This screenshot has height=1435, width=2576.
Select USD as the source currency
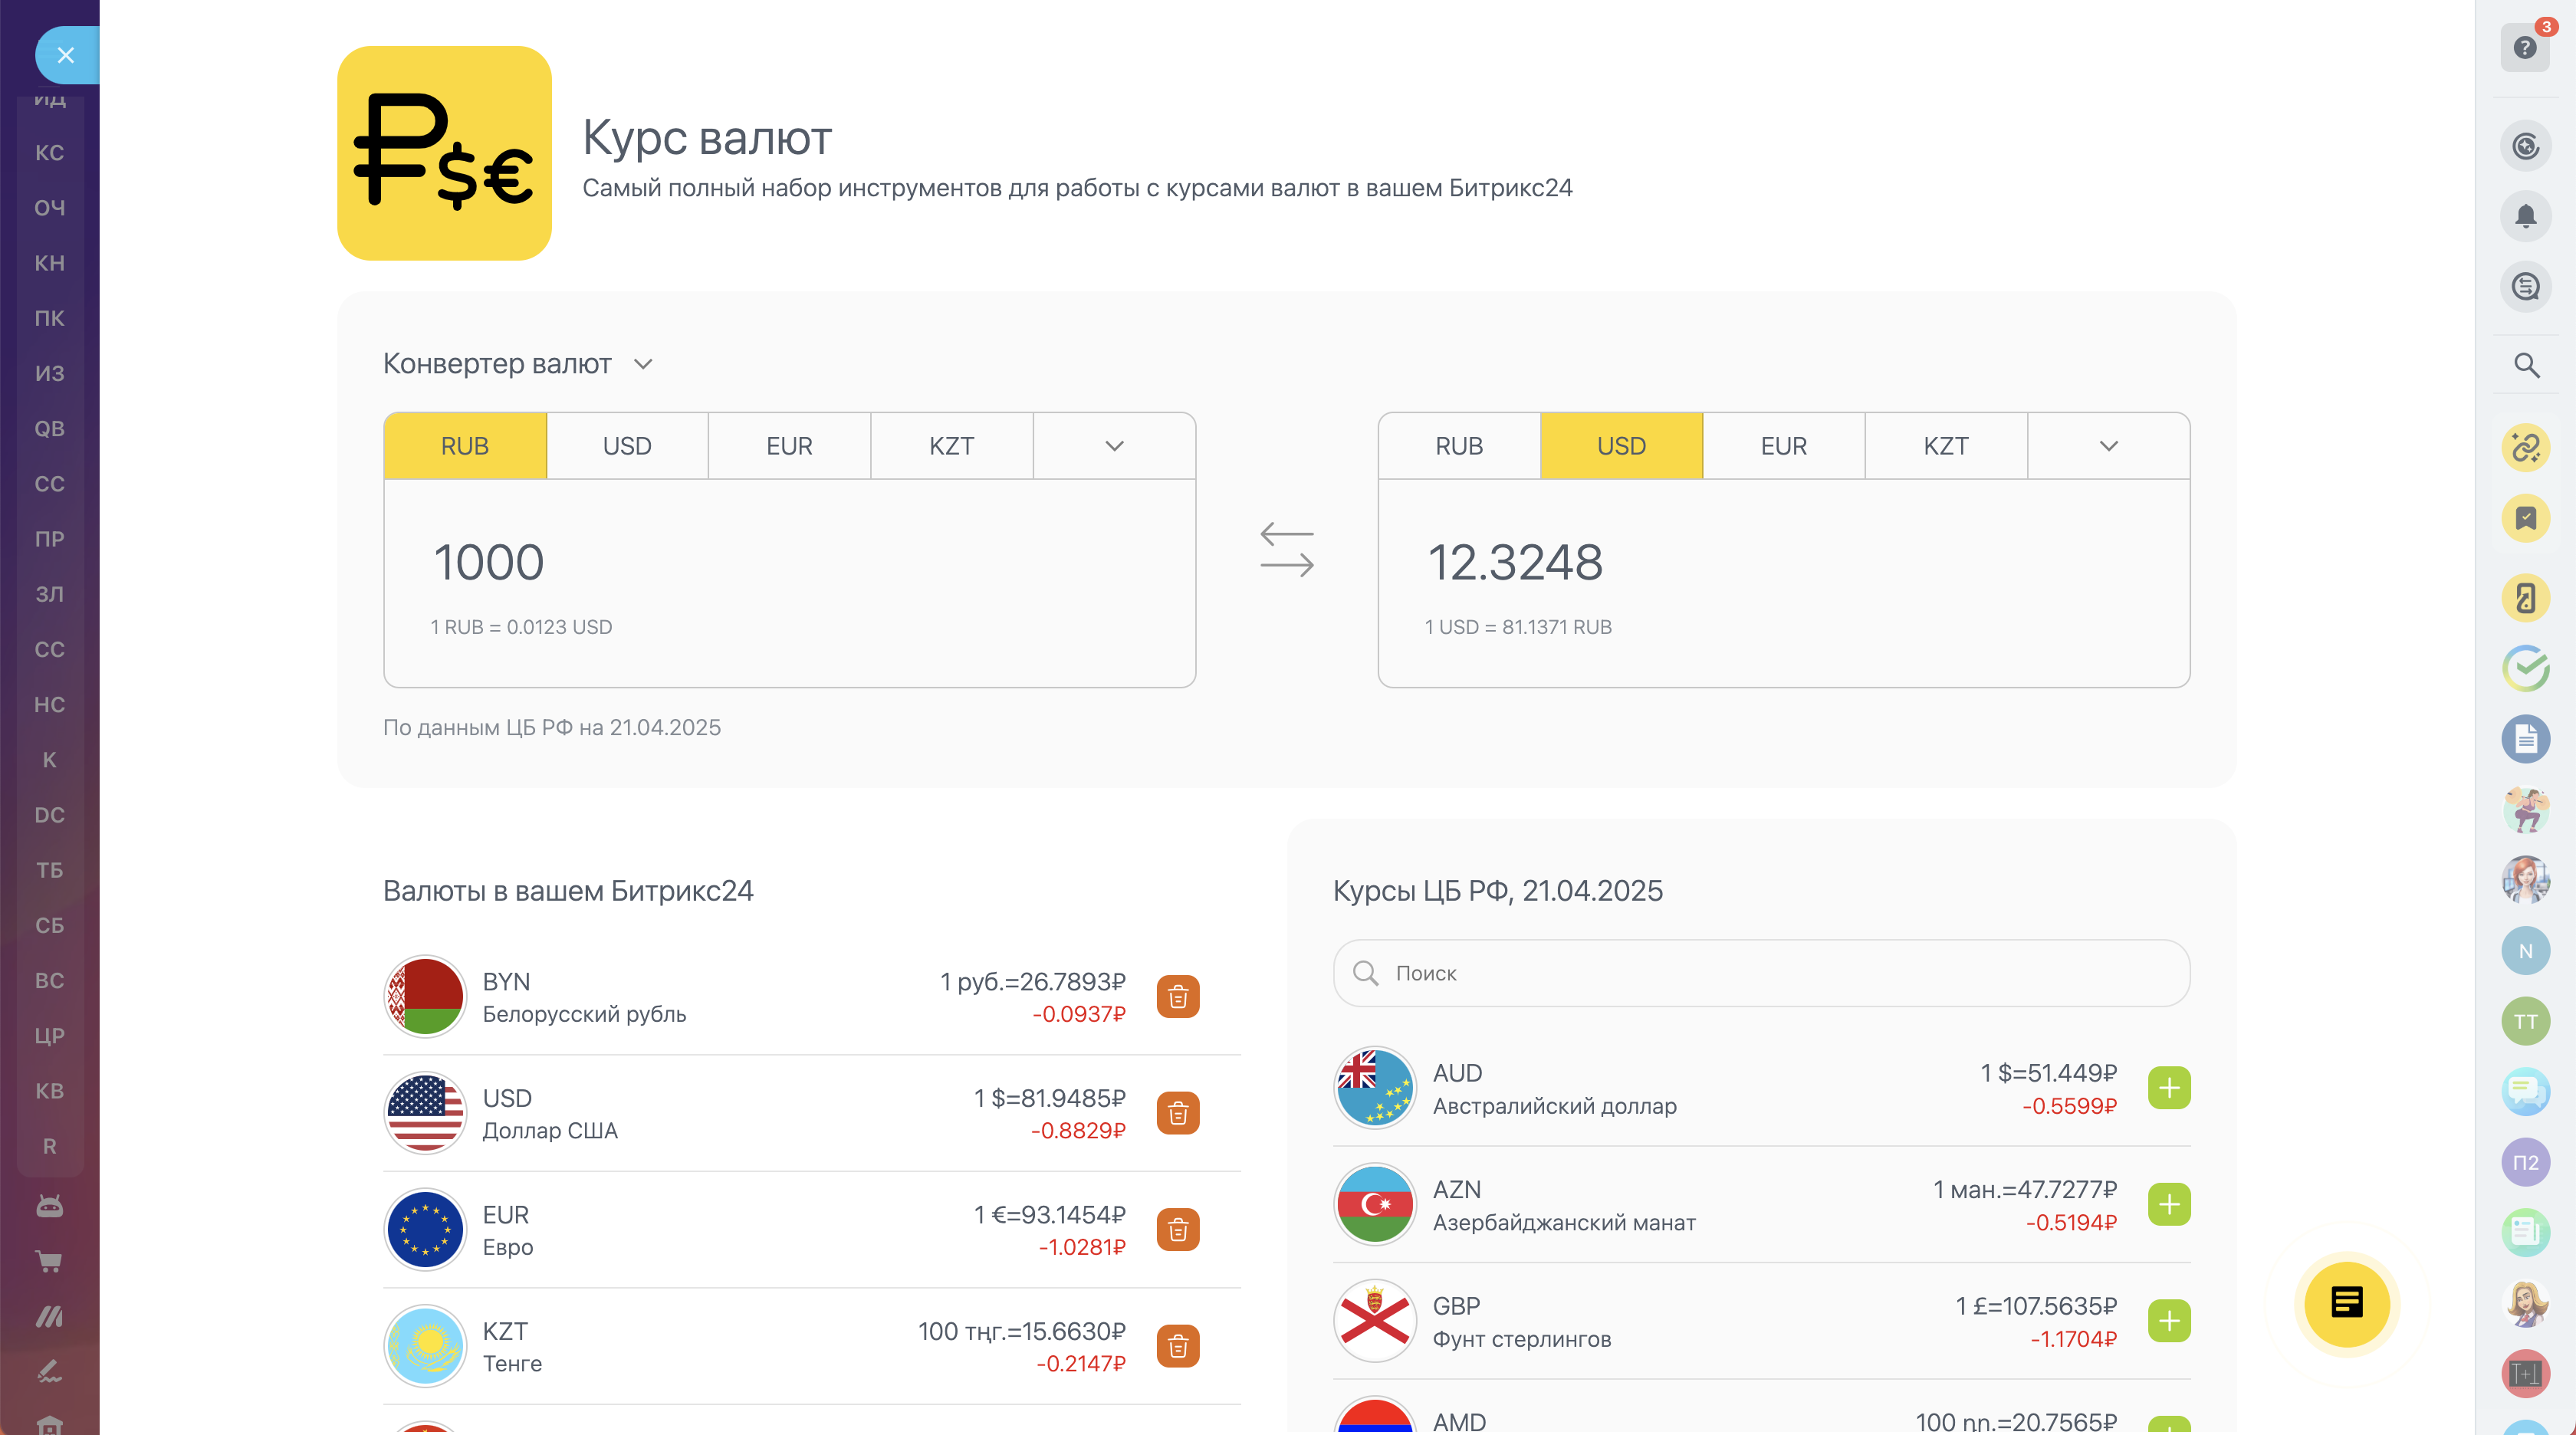pyautogui.click(x=627, y=446)
